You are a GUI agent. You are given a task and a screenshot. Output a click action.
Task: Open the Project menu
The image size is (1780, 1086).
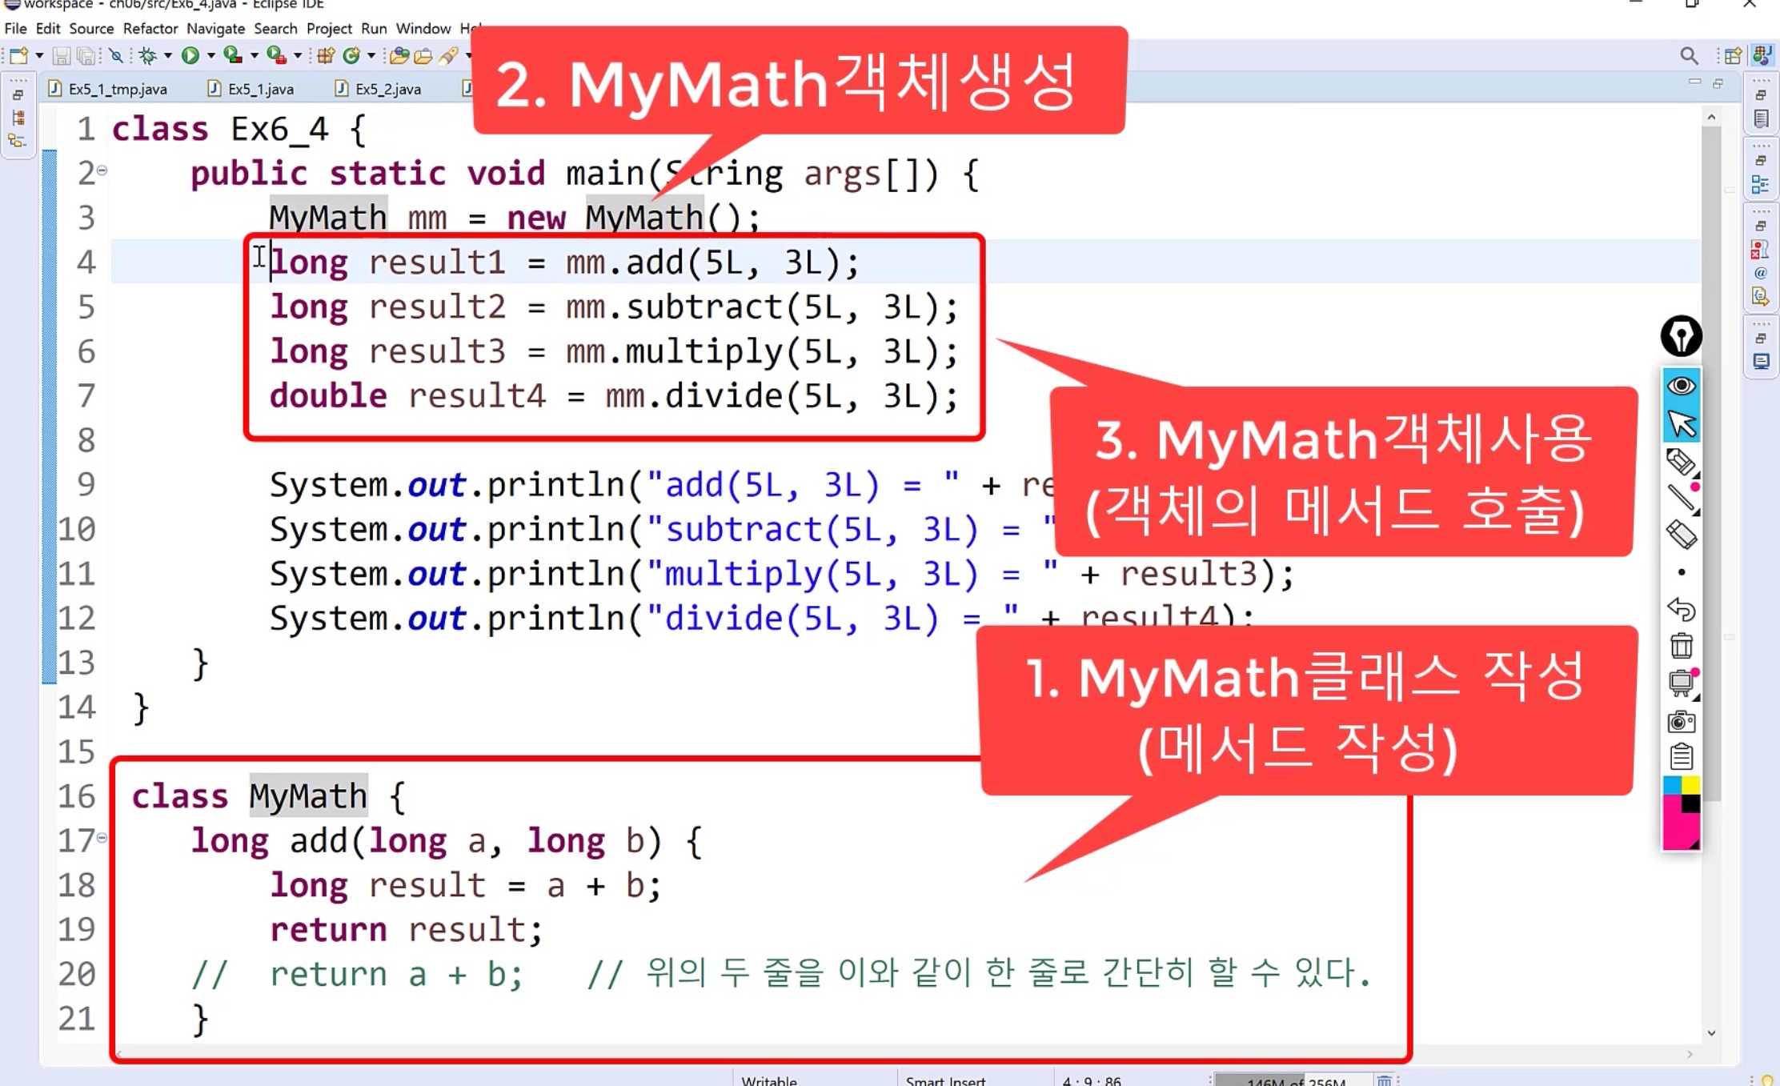tap(329, 28)
